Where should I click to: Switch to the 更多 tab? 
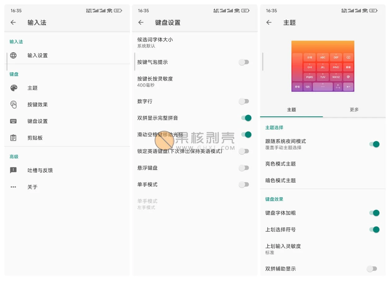click(x=354, y=110)
